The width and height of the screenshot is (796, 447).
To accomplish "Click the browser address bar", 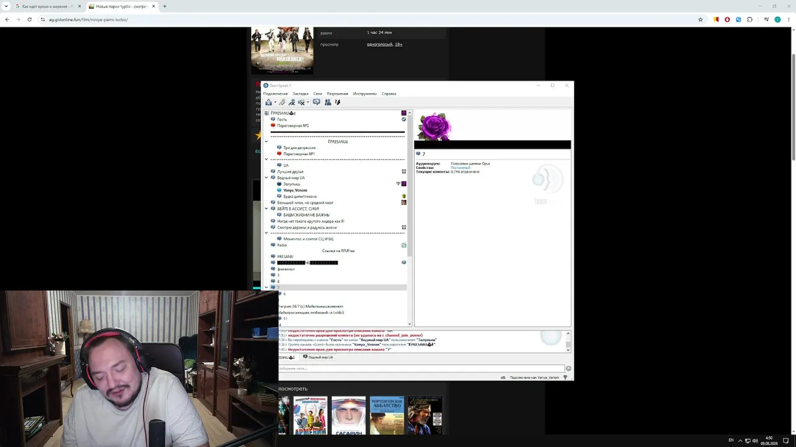I will (370, 19).
